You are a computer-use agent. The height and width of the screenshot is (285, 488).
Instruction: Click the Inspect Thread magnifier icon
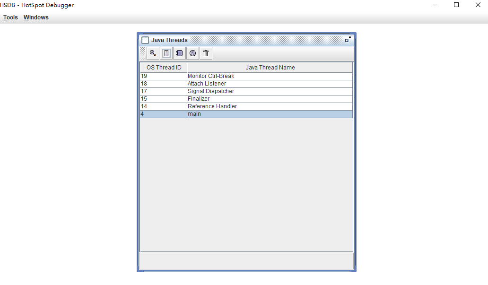click(x=153, y=53)
